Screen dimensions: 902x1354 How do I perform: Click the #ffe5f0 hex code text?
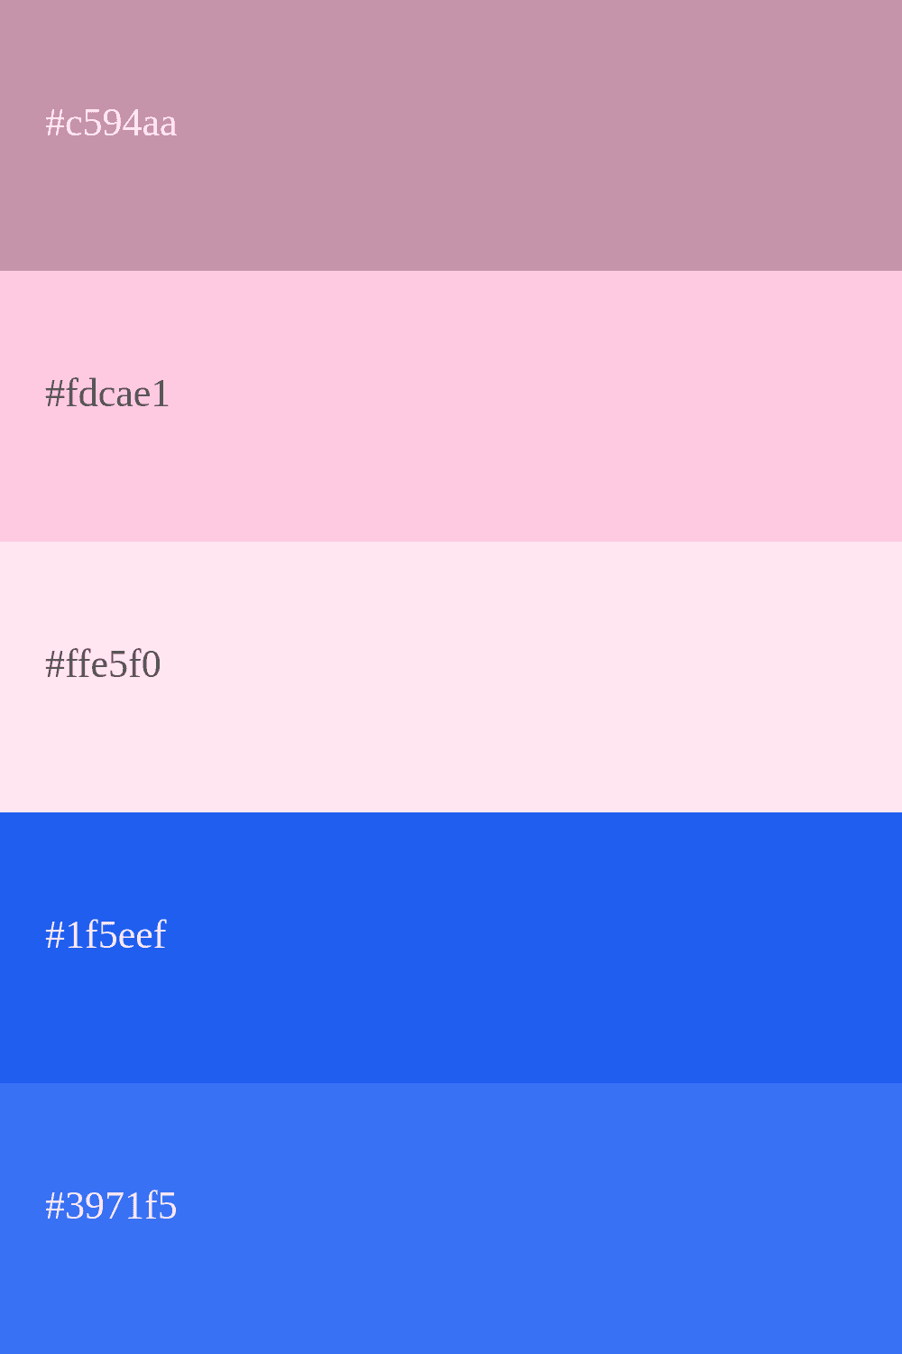(103, 664)
